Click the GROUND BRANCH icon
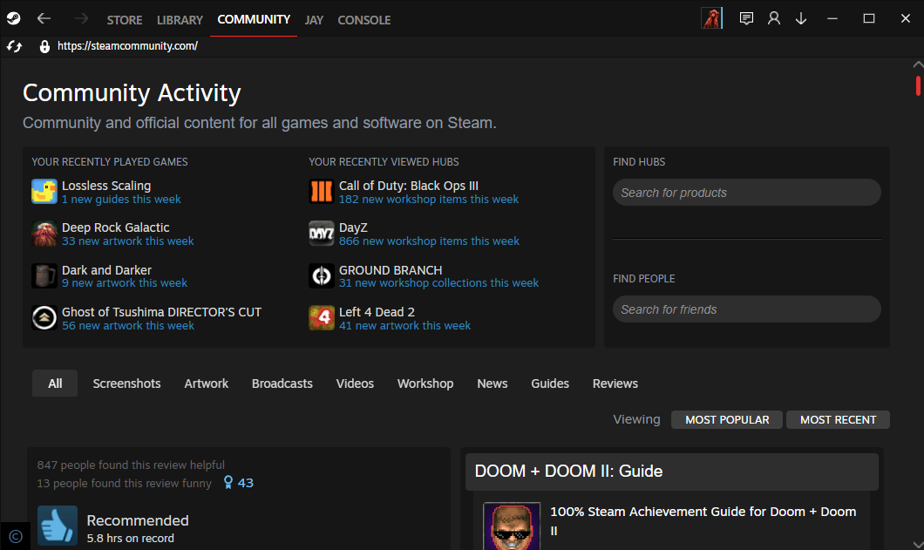This screenshot has height=550, width=924. click(x=321, y=276)
